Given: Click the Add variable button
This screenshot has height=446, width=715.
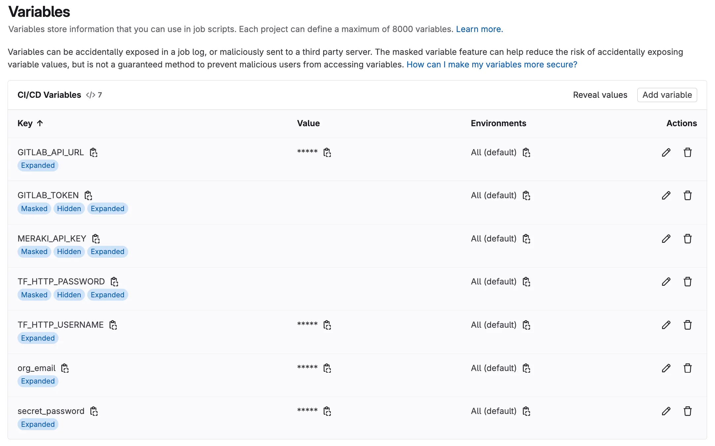Looking at the screenshot, I should pyautogui.click(x=667, y=95).
